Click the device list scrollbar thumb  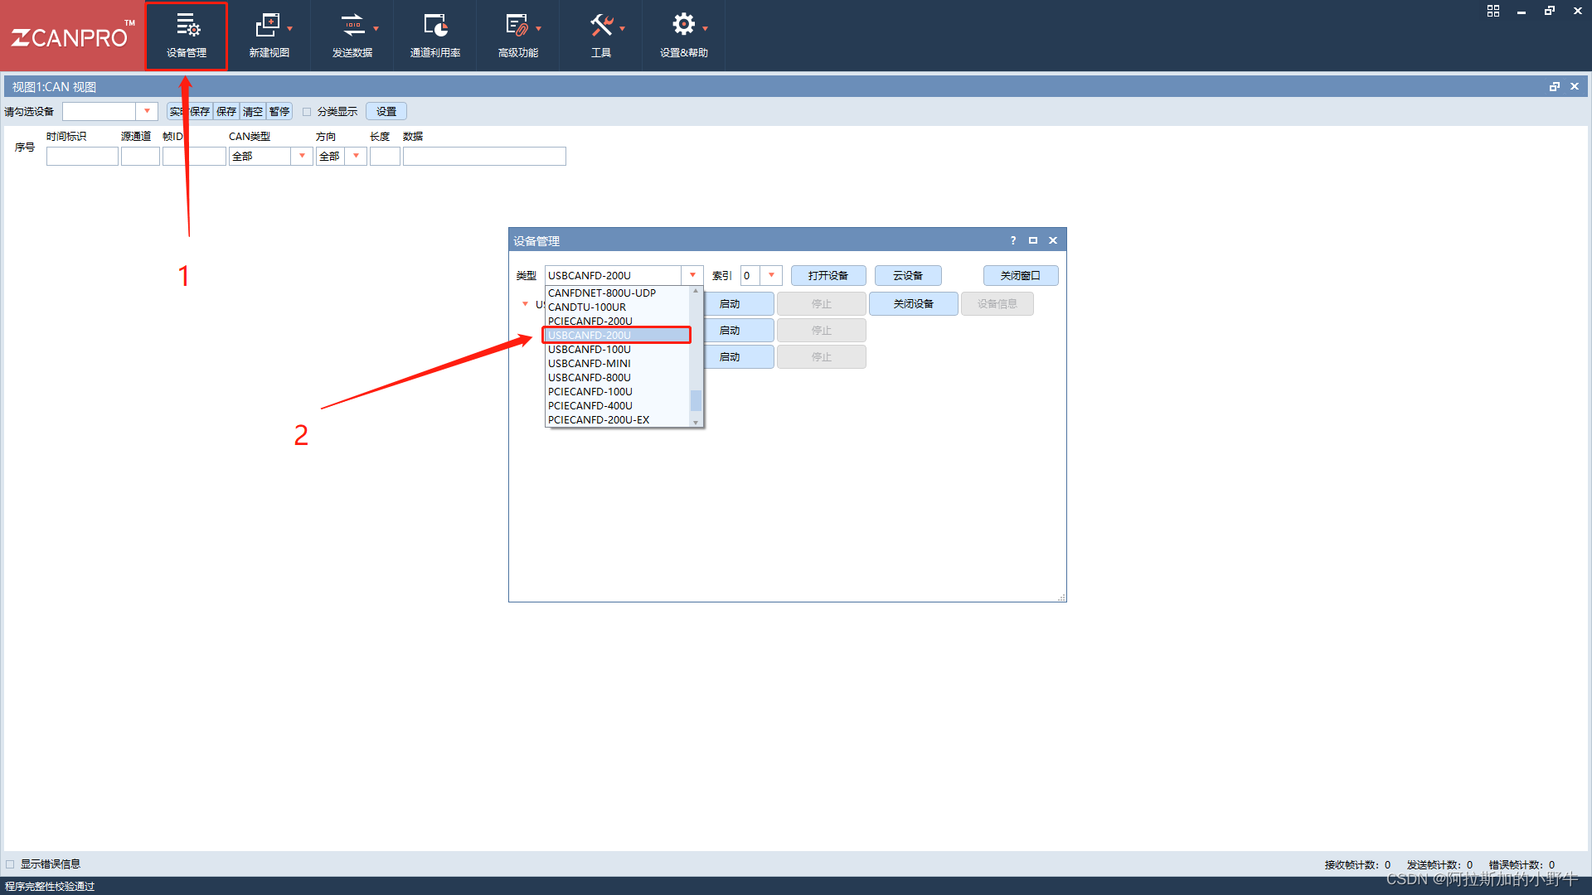[696, 400]
